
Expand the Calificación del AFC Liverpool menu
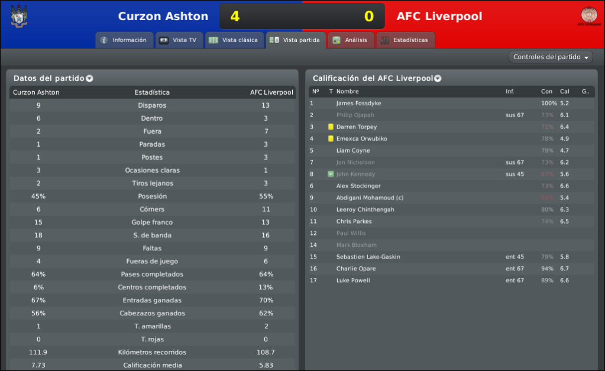point(438,78)
